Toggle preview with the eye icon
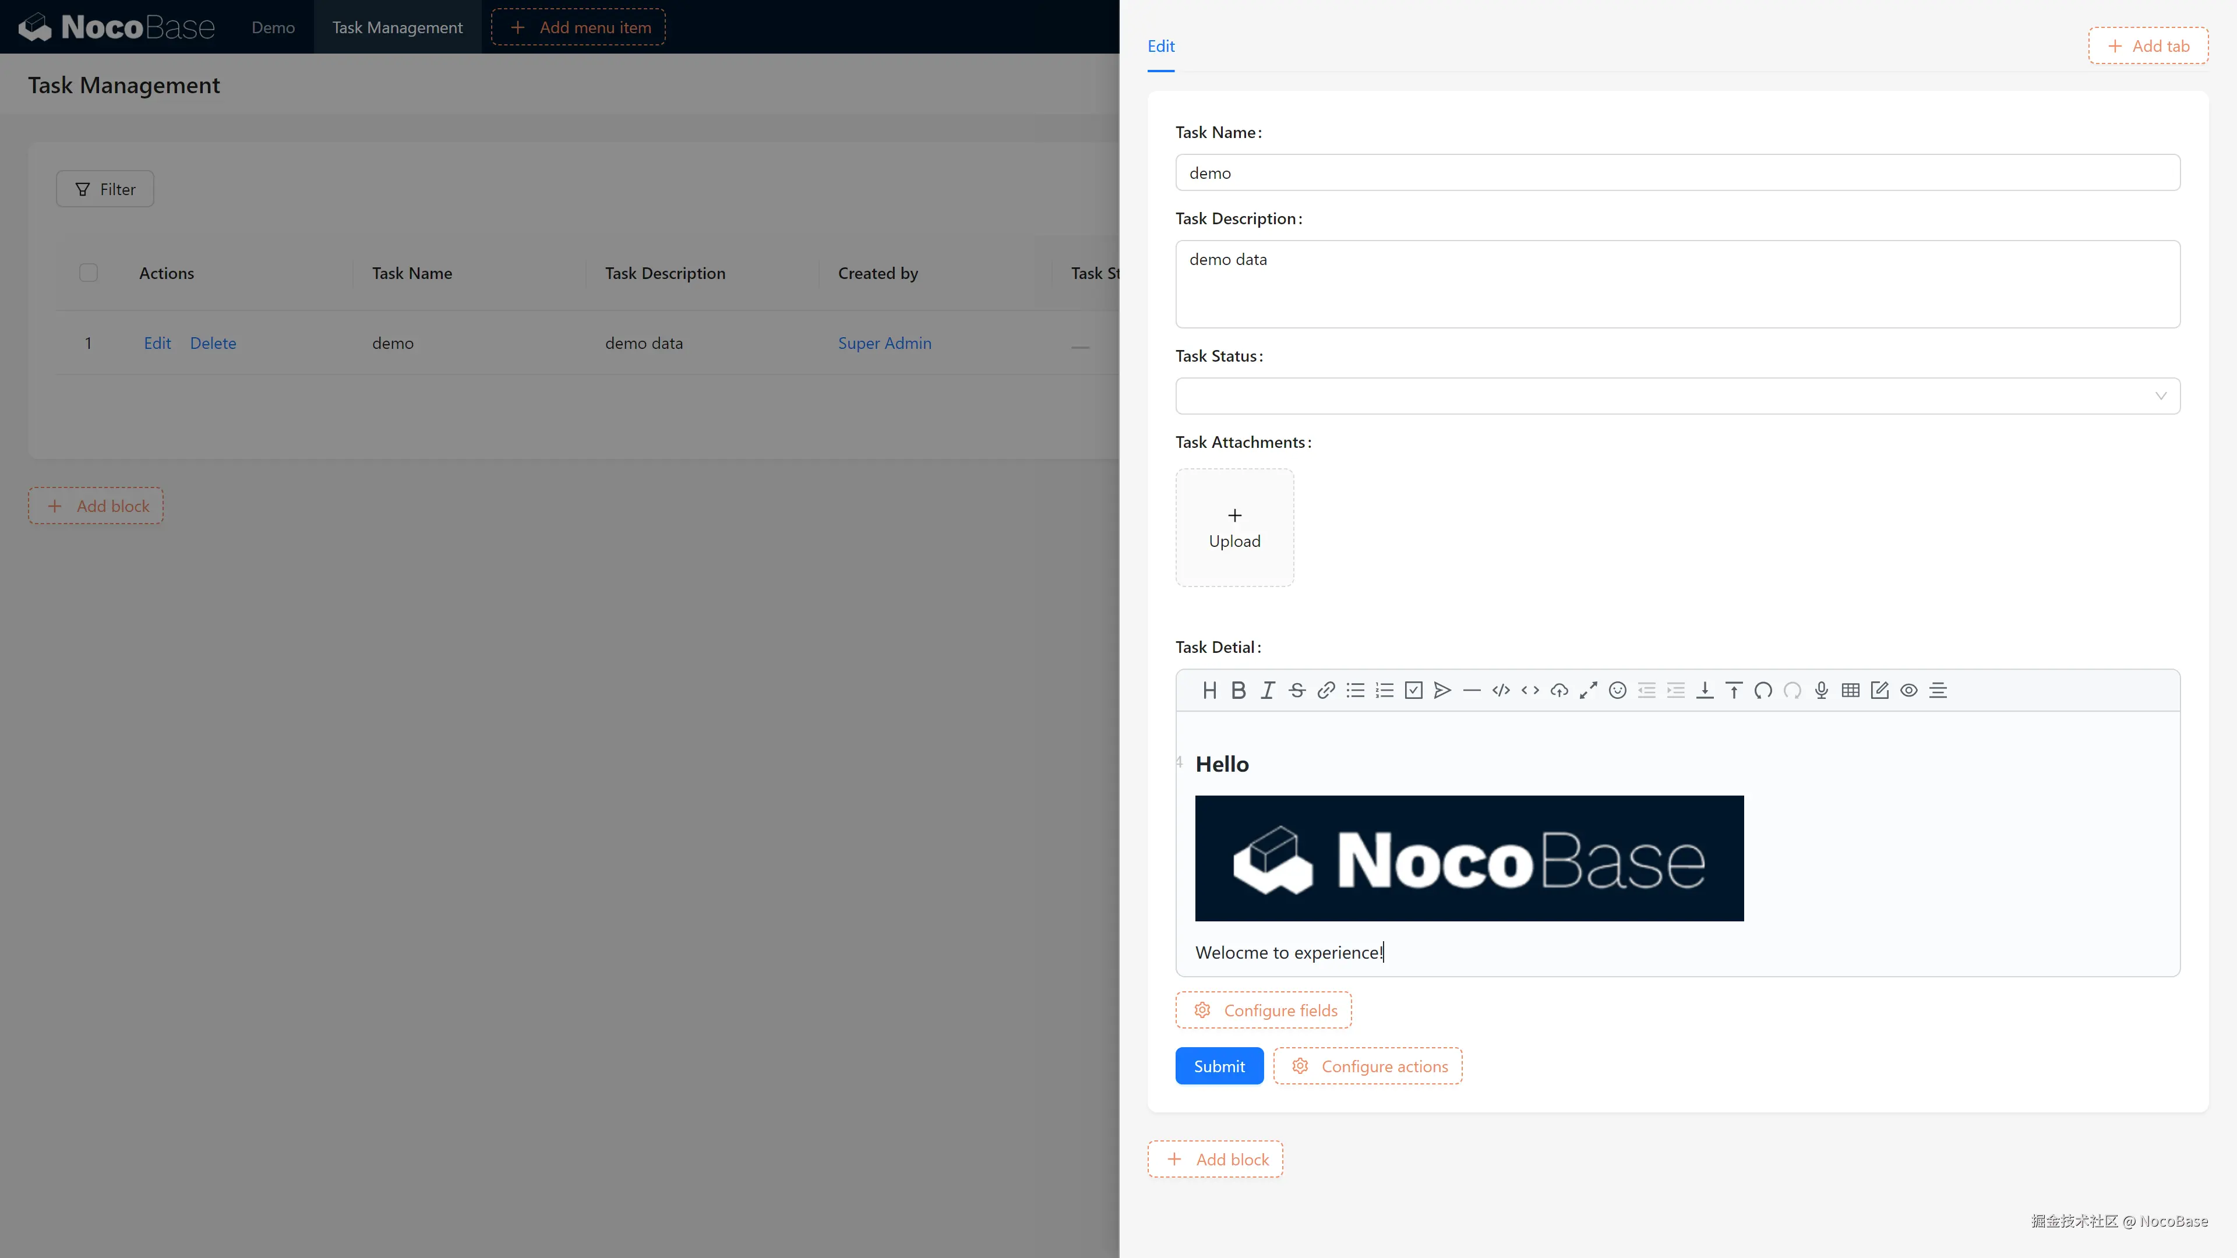 [1908, 690]
